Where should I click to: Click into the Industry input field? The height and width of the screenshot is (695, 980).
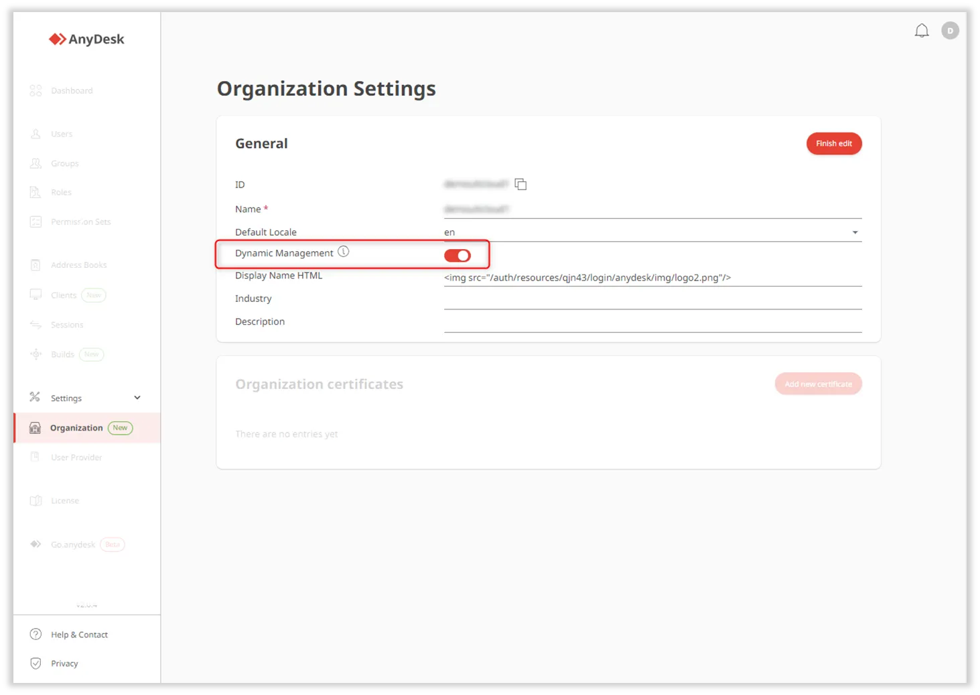click(652, 300)
